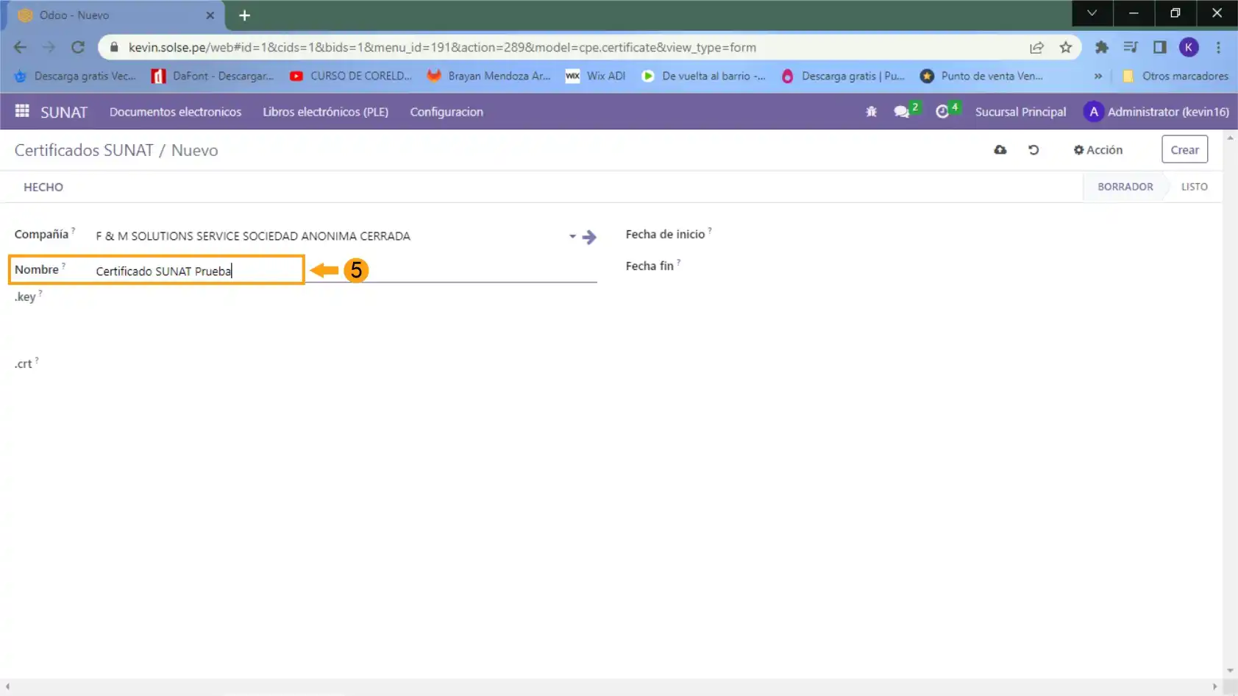Open the Odoo apps grid menu
The image size is (1238, 696).
click(x=22, y=111)
